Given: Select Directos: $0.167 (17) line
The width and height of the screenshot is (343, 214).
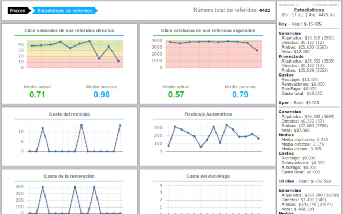Looking at the screenshot, I should coord(302,66).
